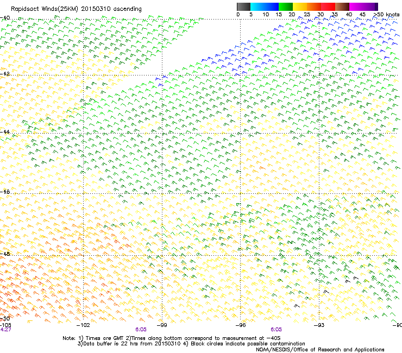
Task: Click the purple '6:05' time near -99
Action: [x=141, y=330]
